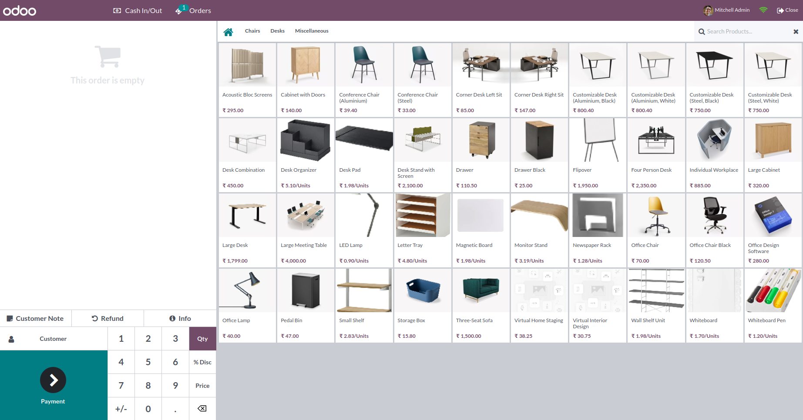Open the Cash In/Out dialog

(138, 10)
